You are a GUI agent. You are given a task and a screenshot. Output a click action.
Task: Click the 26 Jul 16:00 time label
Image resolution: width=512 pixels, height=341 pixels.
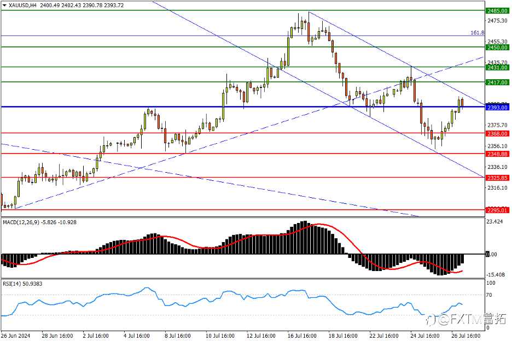point(466,336)
